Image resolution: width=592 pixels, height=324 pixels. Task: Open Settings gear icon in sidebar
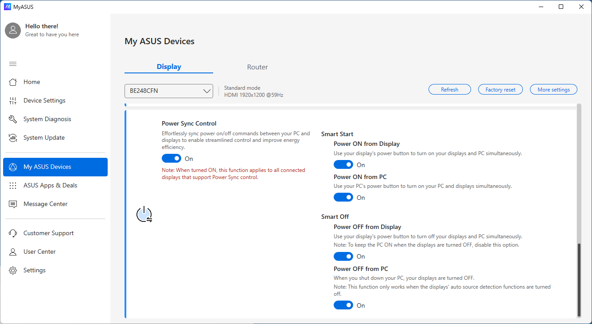tap(13, 271)
